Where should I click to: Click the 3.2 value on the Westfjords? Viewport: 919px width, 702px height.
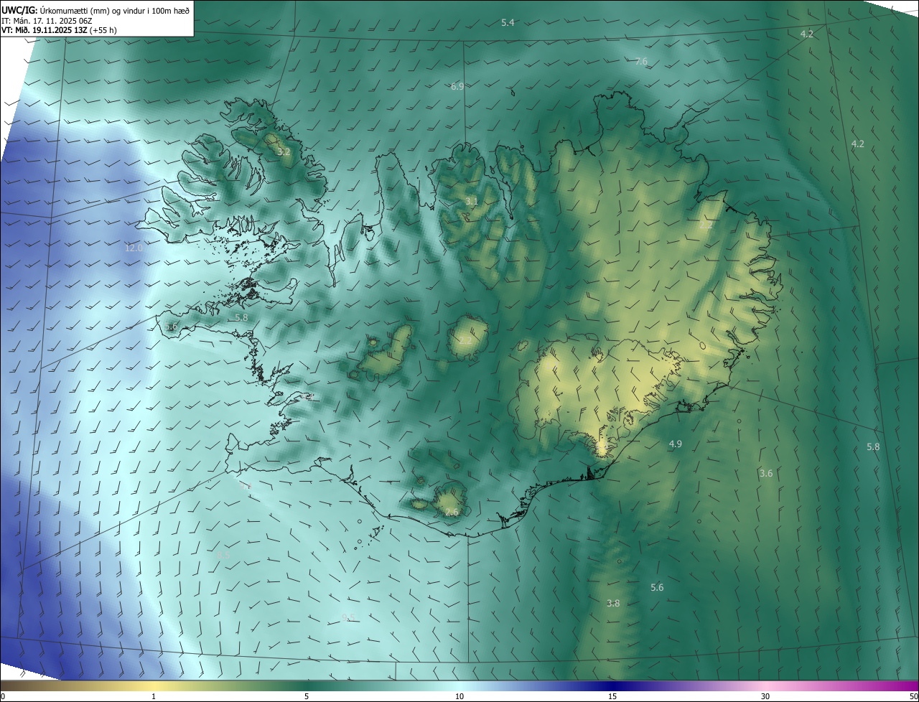[x=284, y=152]
